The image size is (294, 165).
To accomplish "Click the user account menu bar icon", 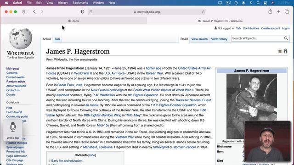I will tap(243, 3).
